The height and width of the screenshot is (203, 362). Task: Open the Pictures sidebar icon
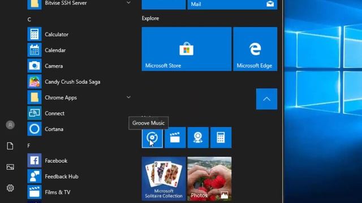click(x=10, y=167)
